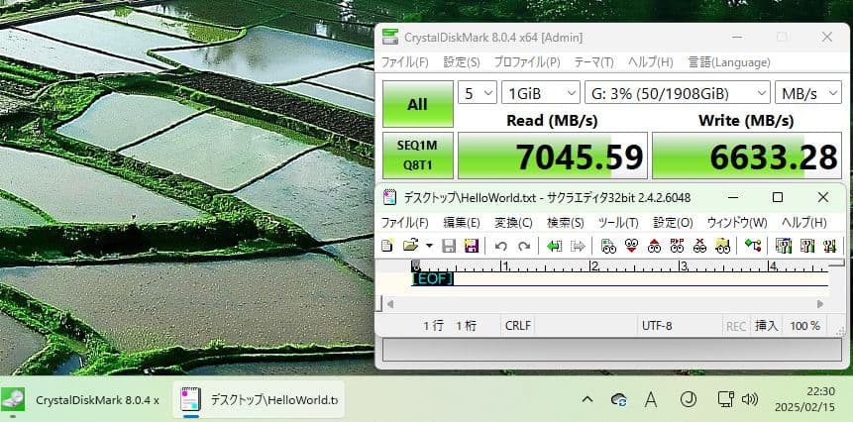Open the drive dropdown showing G: 3%
This screenshot has width=853, height=422.
pos(678,93)
